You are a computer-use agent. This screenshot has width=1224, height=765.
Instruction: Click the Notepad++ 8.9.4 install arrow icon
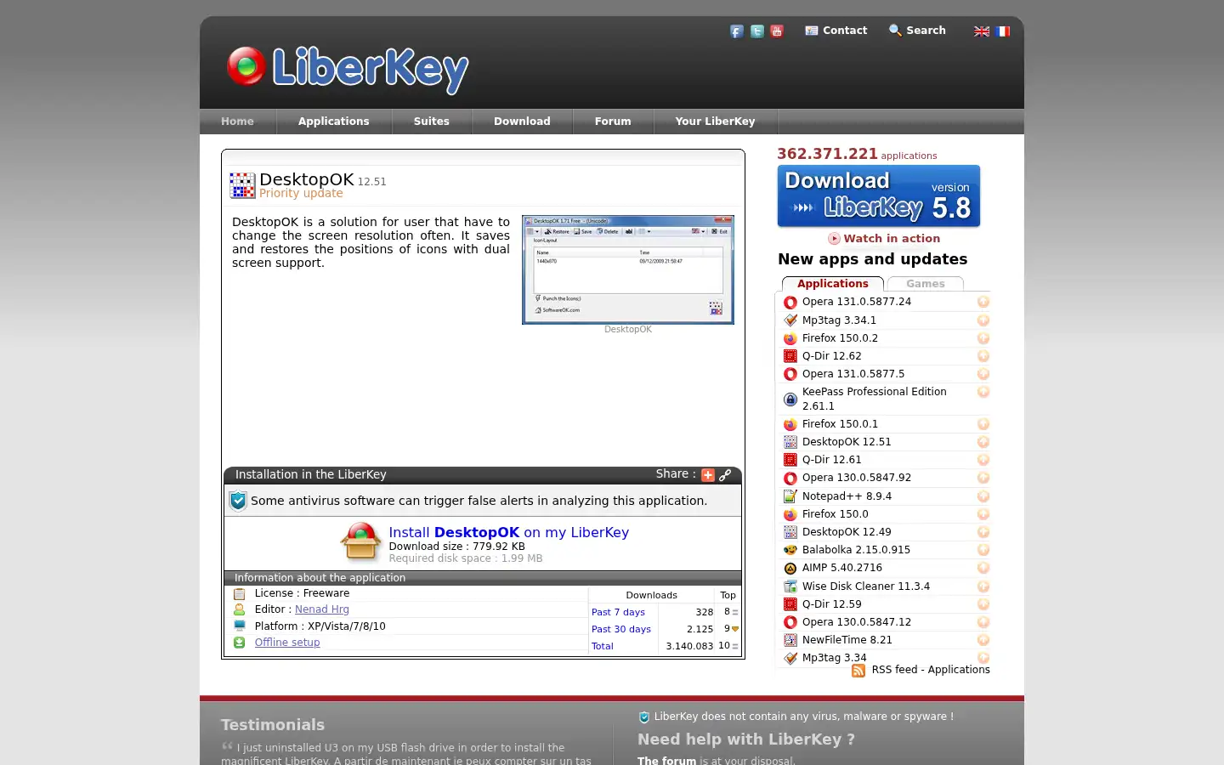[x=983, y=496]
